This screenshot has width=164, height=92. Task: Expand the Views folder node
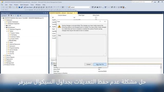(7, 42)
